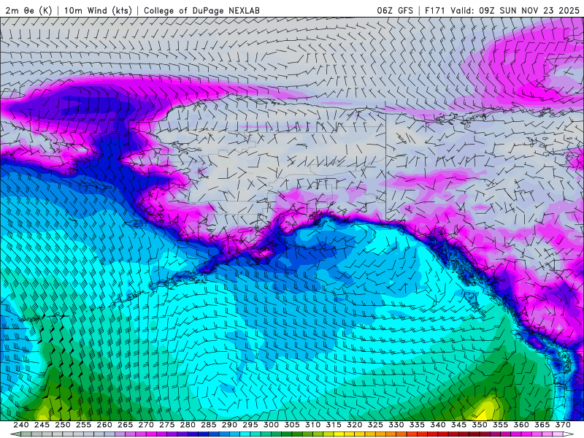Click the '06Z GFS' model run label
The image size is (584, 438).
pyautogui.click(x=395, y=10)
